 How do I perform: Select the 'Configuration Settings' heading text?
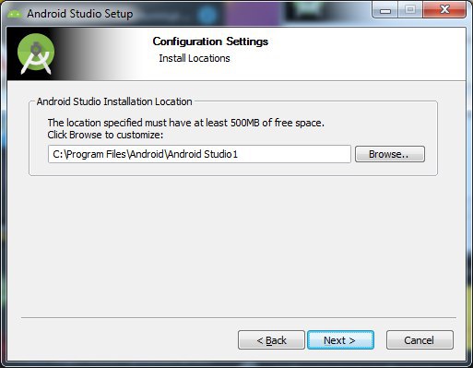(210, 42)
